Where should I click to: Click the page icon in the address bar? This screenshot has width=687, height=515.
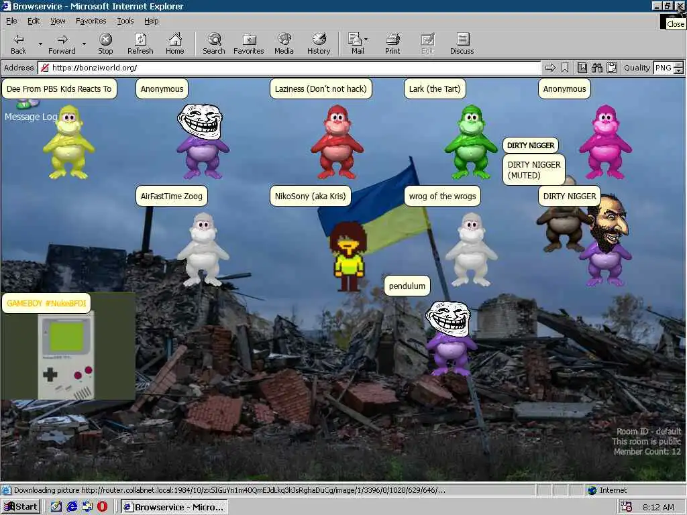click(x=44, y=68)
